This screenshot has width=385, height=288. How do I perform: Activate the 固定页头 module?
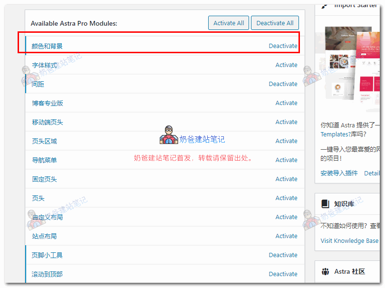(x=286, y=179)
